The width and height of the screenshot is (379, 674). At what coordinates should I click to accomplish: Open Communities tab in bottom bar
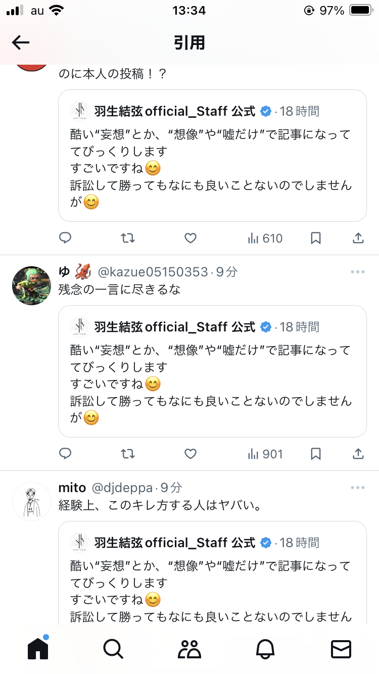click(x=189, y=649)
